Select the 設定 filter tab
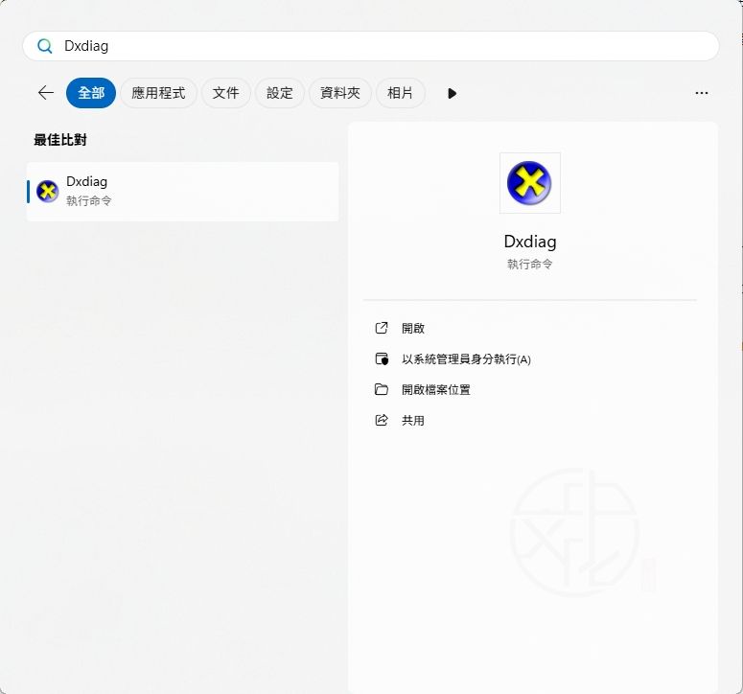Viewport: 743px width, 694px height. (x=280, y=93)
